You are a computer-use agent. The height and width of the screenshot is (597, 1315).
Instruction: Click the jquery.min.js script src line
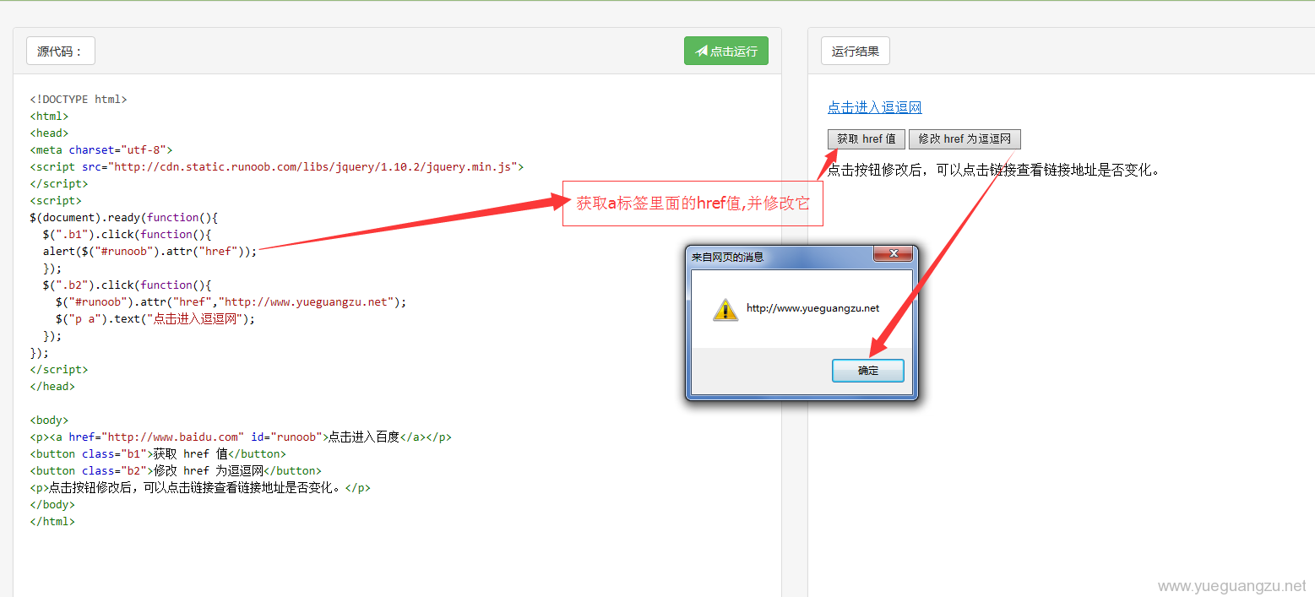click(277, 166)
